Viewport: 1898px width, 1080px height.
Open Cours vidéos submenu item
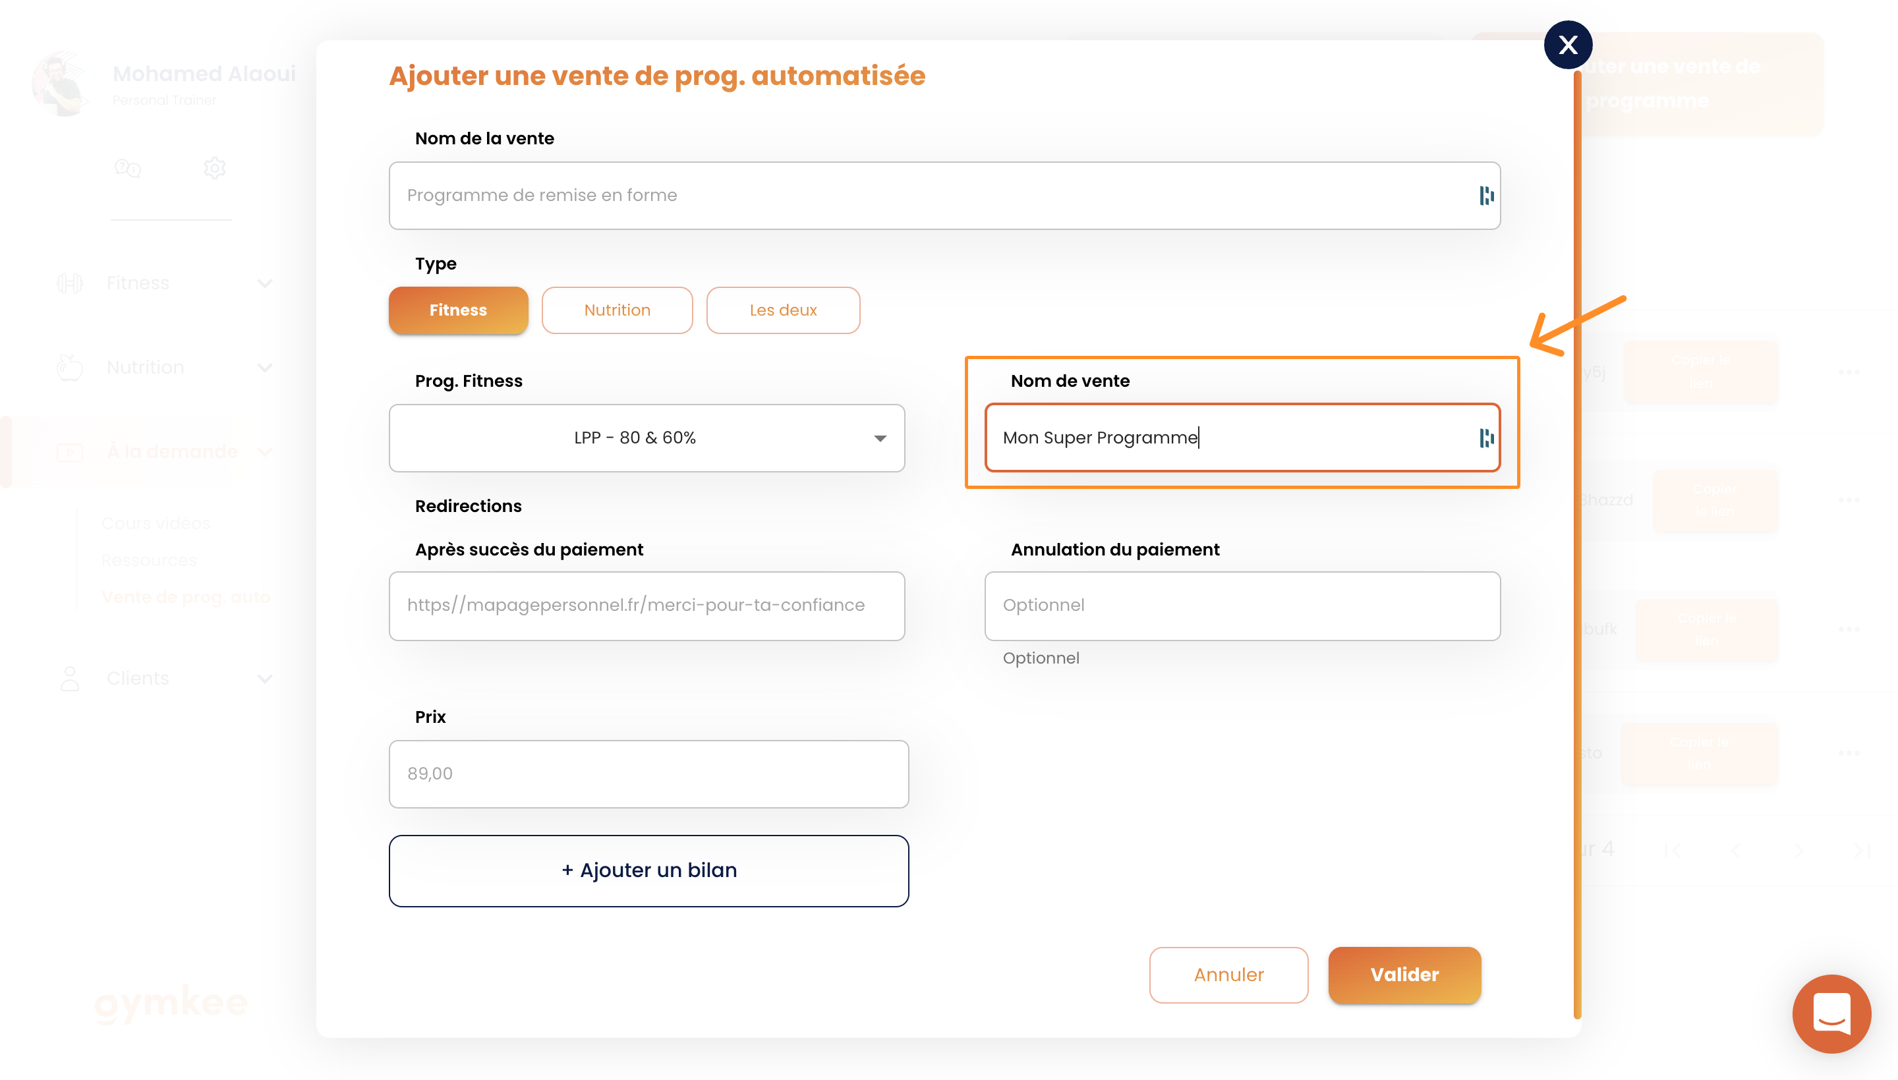pos(156,523)
